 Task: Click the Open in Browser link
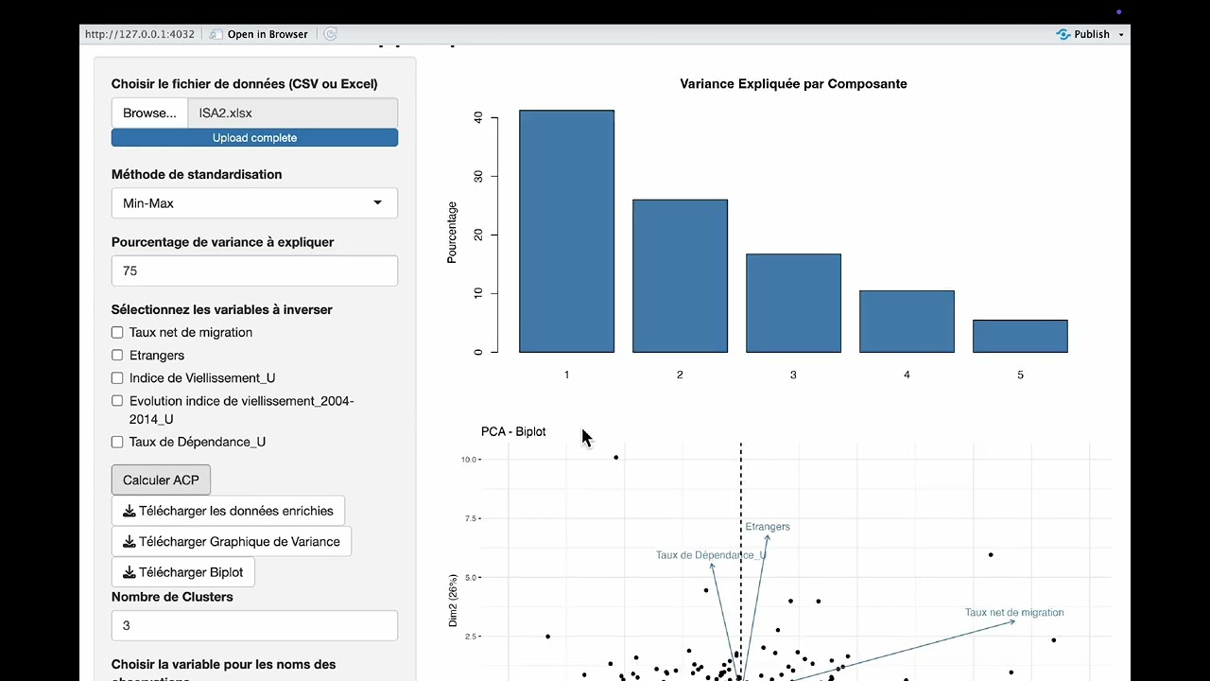pos(268,34)
